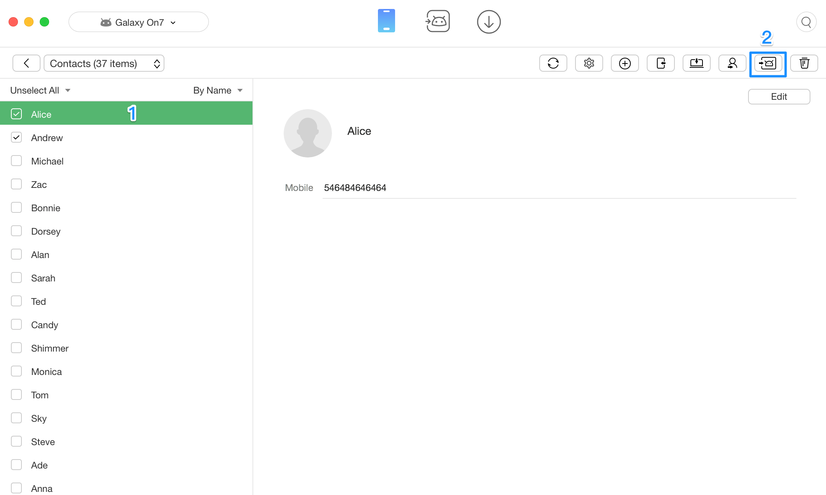Check the Sky checkbox
The height and width of the screenshot is (495, 826).
click(16, 418)
